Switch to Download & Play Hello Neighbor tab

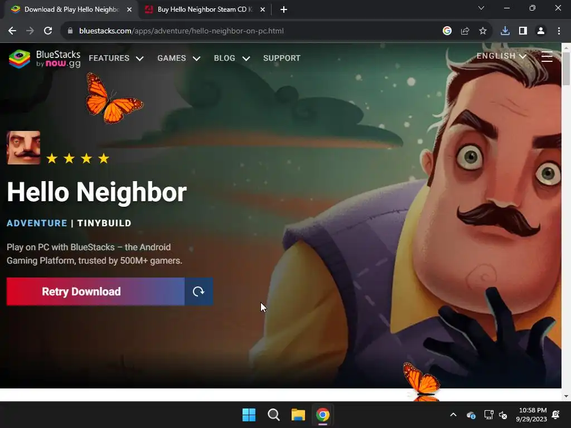(x=71, y=9)
